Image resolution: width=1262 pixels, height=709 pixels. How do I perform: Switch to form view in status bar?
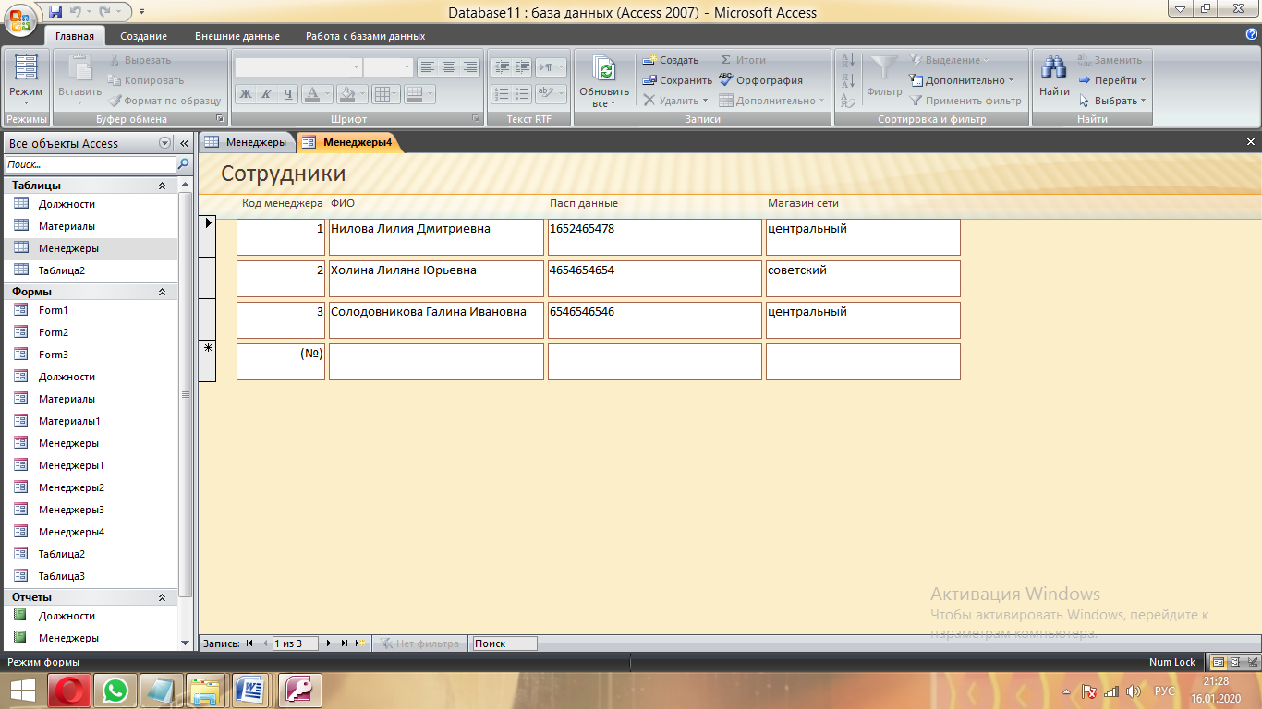[x=1219, y=662]
